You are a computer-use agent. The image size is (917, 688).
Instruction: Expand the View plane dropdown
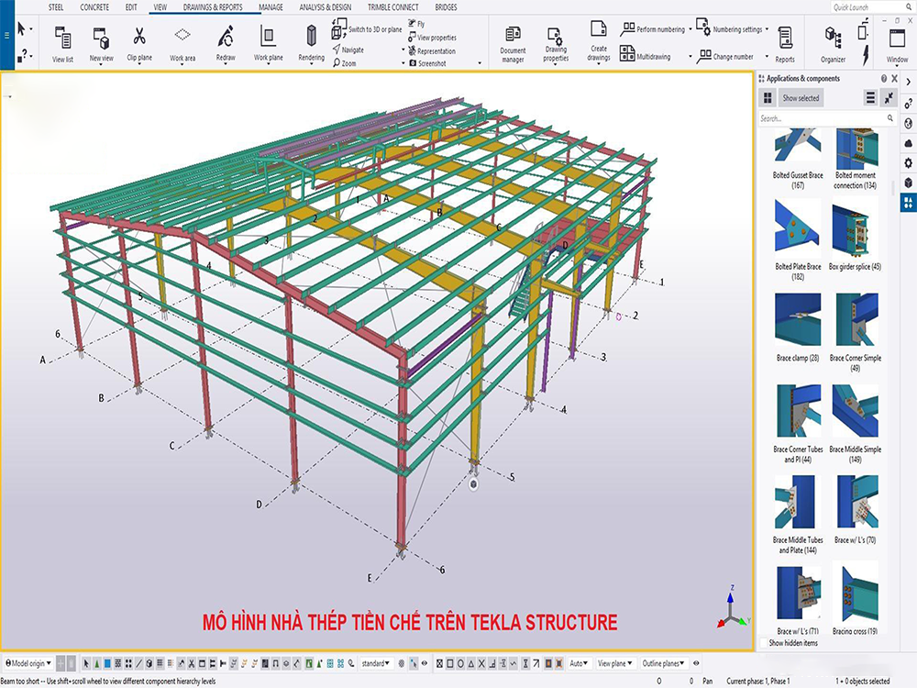click(613, 662)
